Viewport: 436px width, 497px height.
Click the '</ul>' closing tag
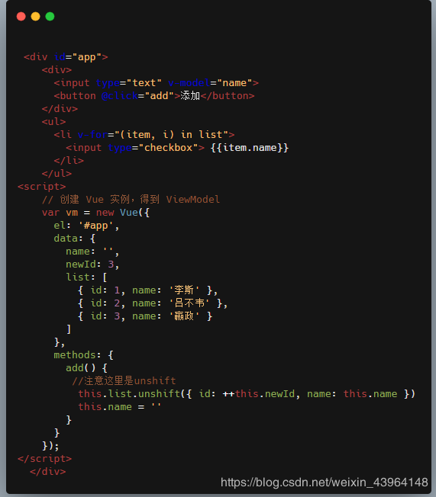[57, 174]
